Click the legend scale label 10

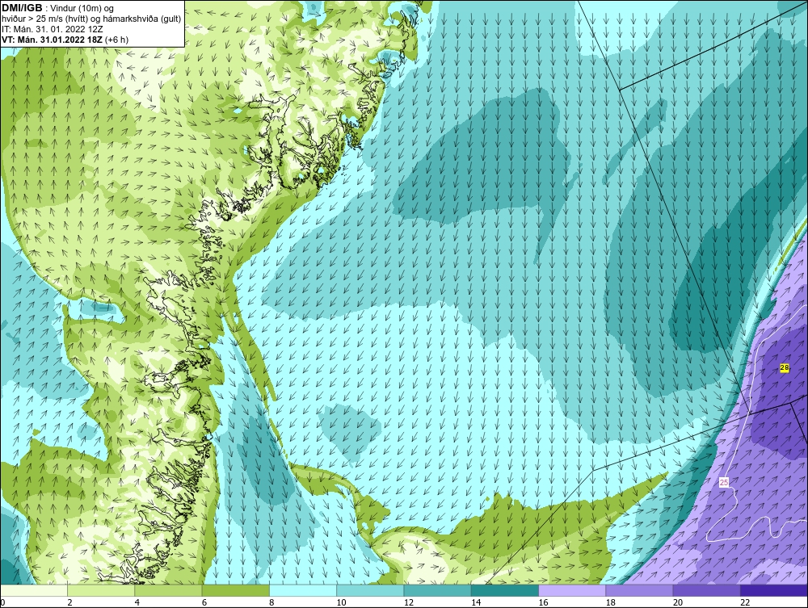341,603
